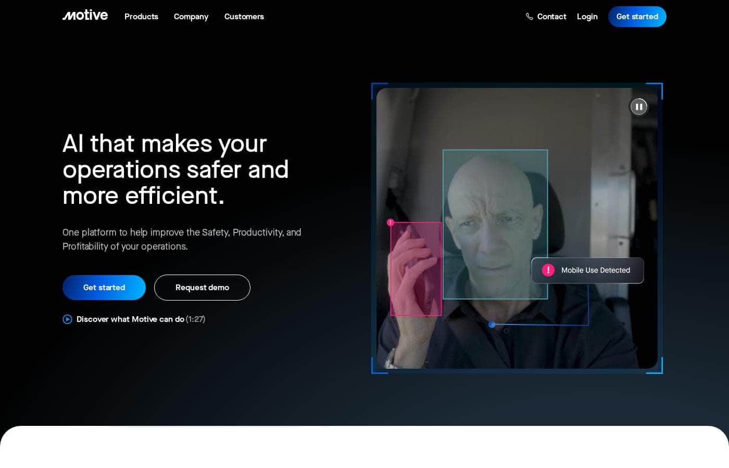The width and height of the screenshot is (729, 468).
Task: Click the hero dashcam video thumbnail
Action: click(517, 228)
